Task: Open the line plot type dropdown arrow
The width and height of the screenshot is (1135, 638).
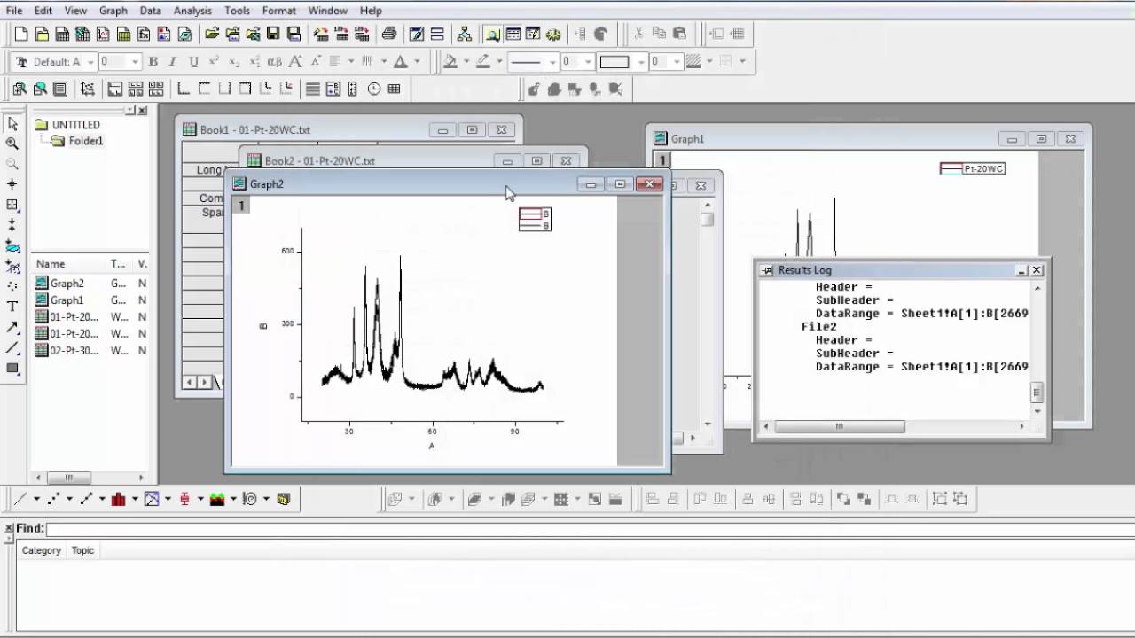Action: tap(36, 499)
